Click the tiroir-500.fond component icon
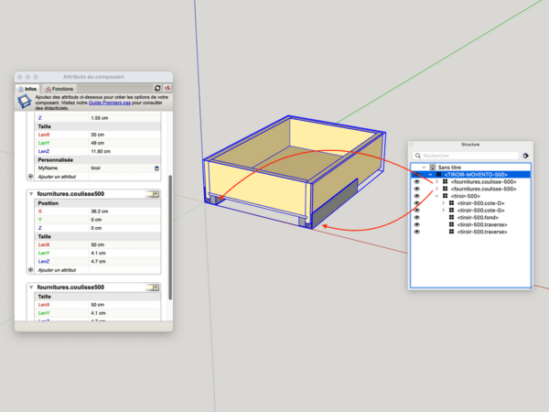 click(452, 217)
